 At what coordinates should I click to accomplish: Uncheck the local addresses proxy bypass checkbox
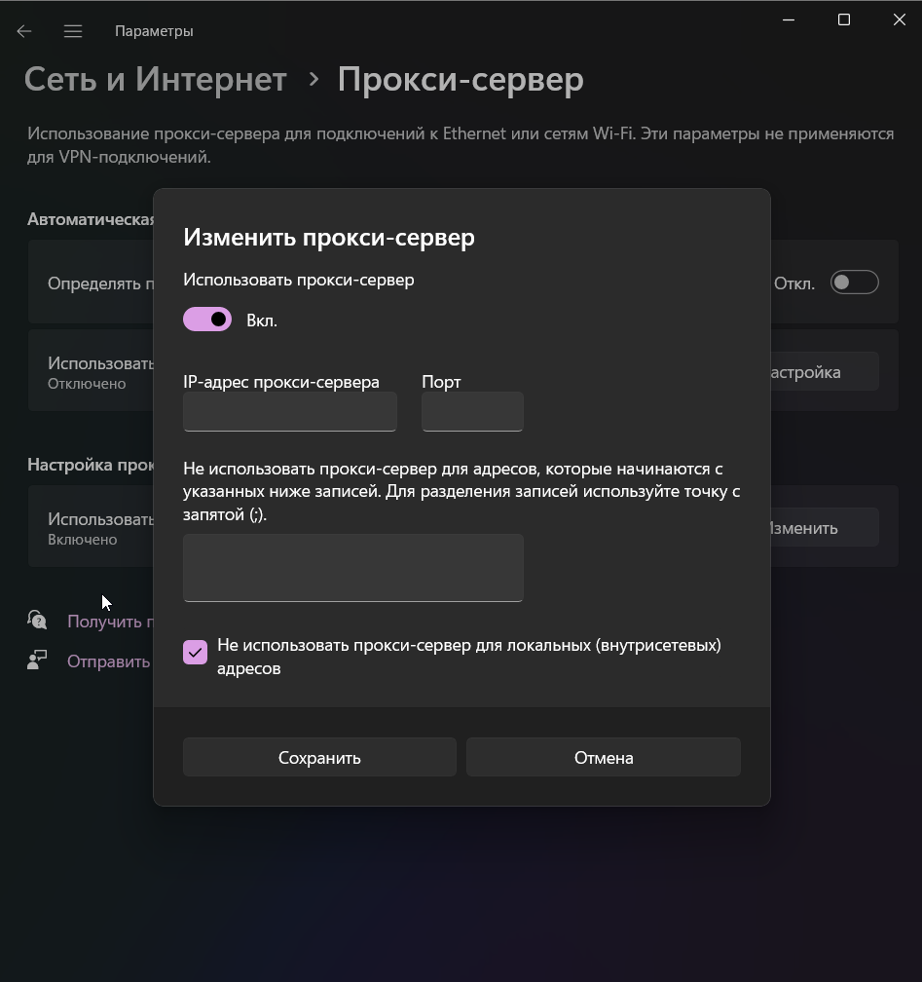click(196, 652)
